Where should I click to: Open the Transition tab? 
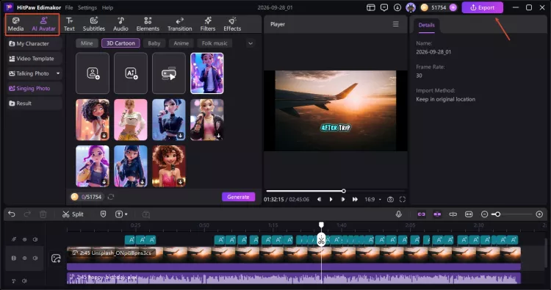point(179,24)
